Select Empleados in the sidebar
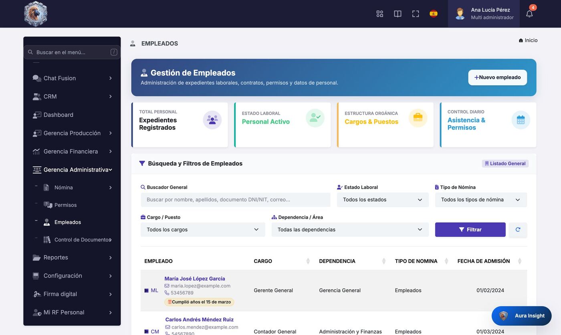Image resolution: width=561 pixels, height=335 pixels. pos(68,222)
